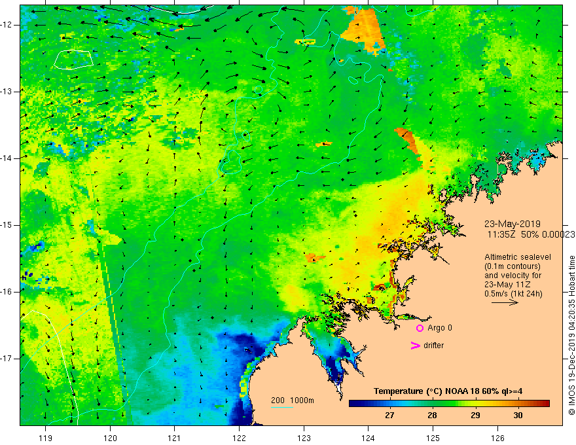The height and width of the screenshot is (445, 576).
Task: Click the 120 longitude axis label
Action: [x=110, y=438]
